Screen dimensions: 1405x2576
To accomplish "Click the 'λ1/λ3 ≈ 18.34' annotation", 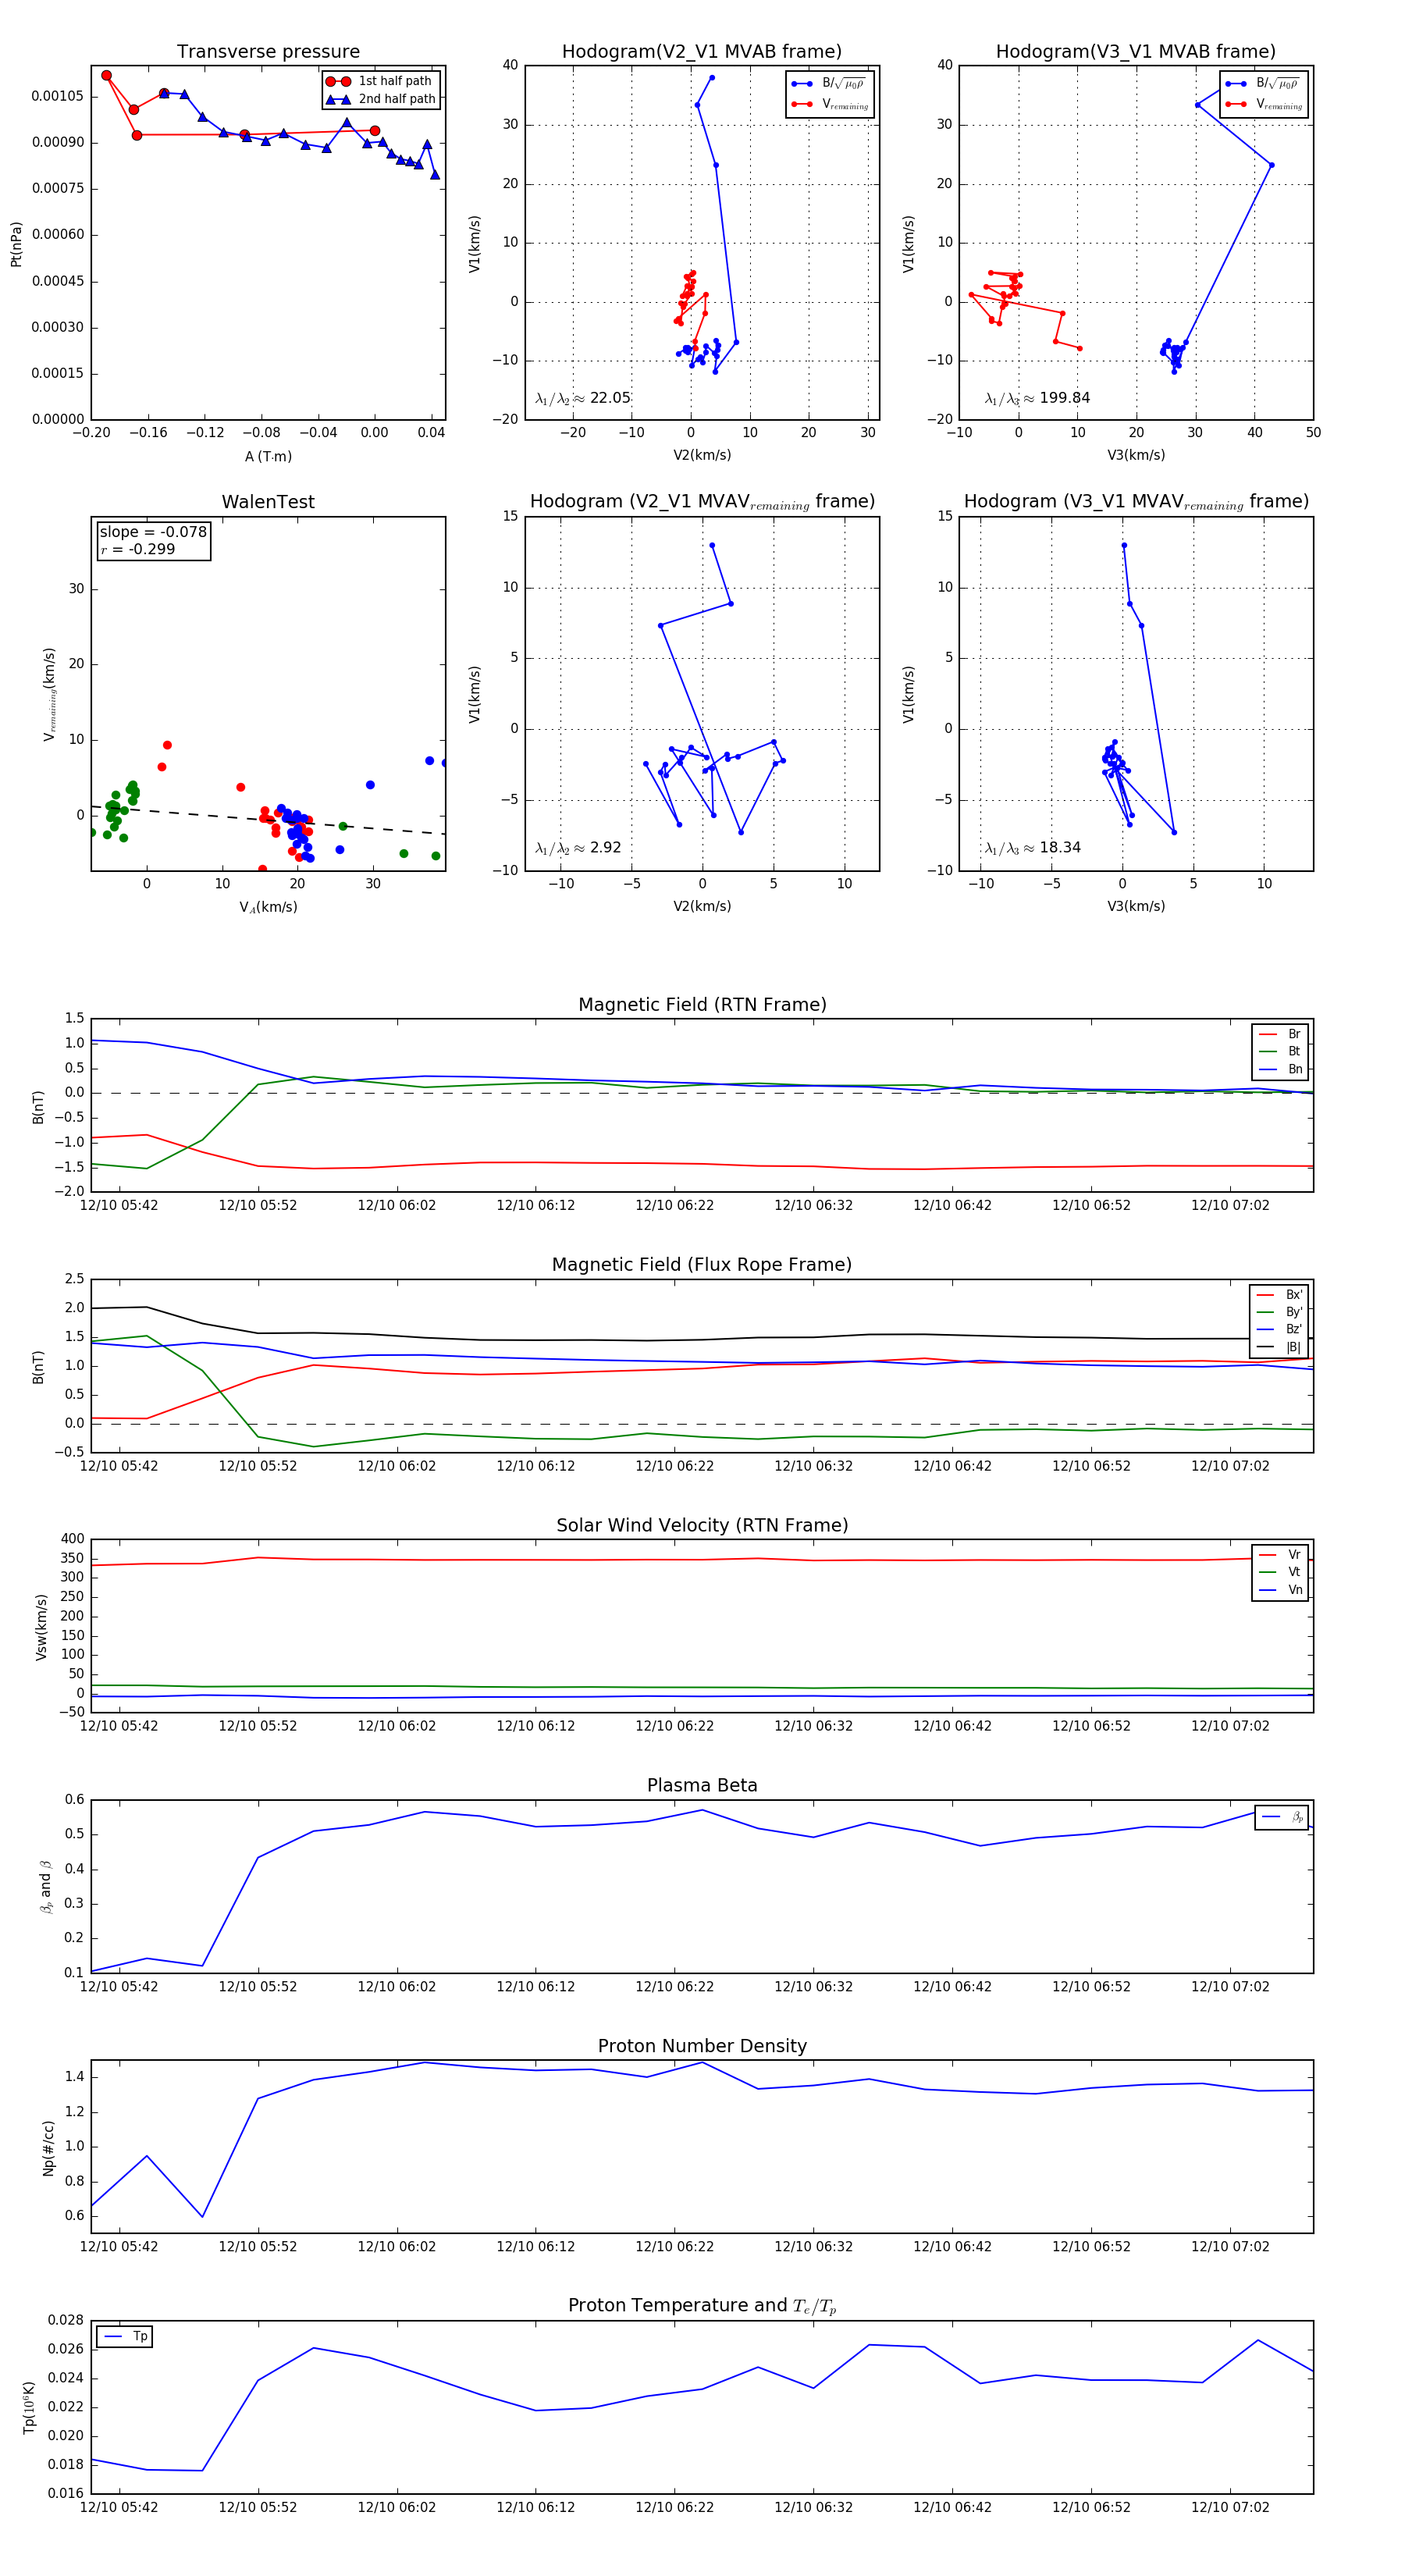I will 1032,848.
